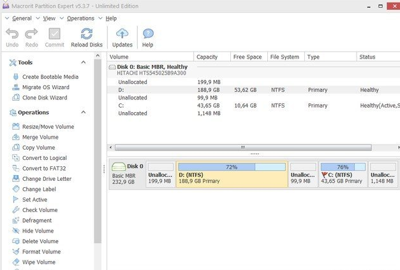400x270 pixels.
Task: Click the Convert to Logical icon
Action: tap(16, 158)
